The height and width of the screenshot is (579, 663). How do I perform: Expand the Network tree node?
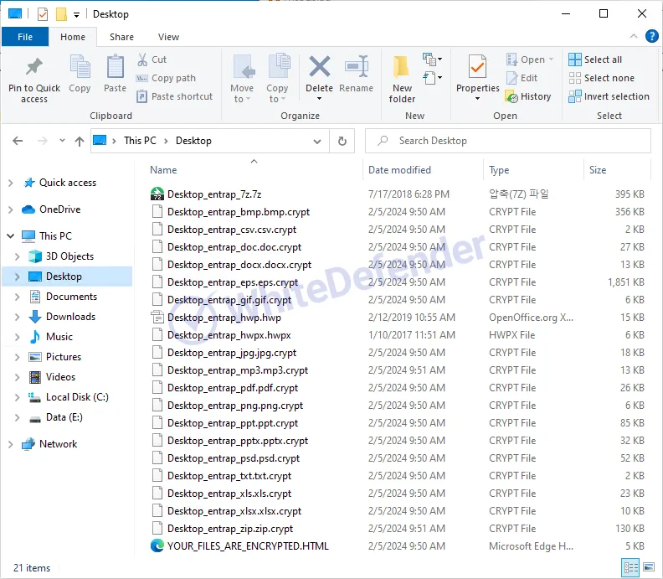(x=10, y=444)
